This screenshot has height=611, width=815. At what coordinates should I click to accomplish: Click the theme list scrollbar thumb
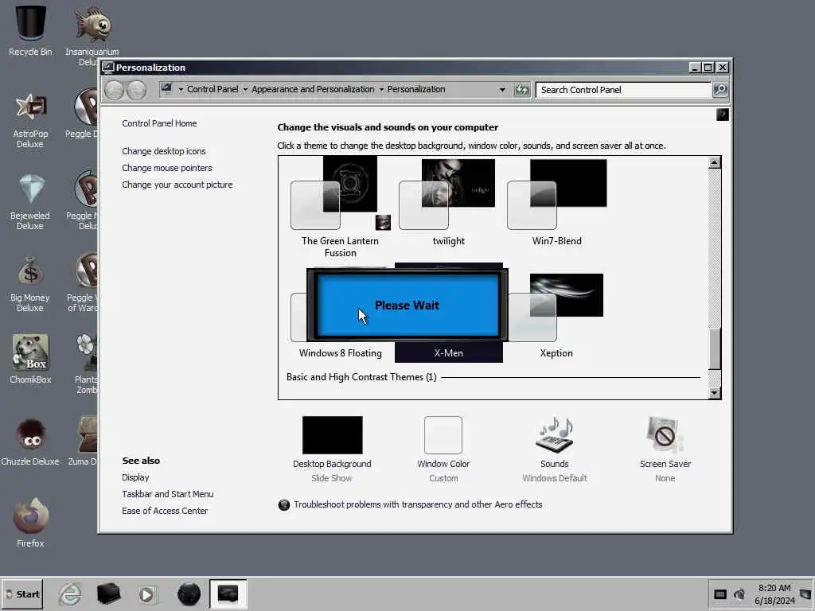(715, 348)
